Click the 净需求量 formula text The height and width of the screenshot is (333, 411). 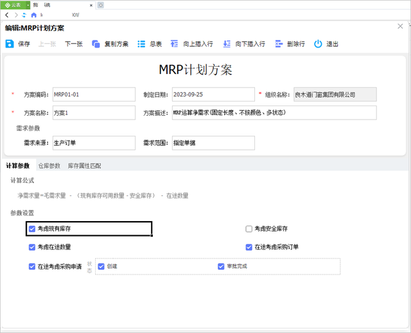click(103, 196)
